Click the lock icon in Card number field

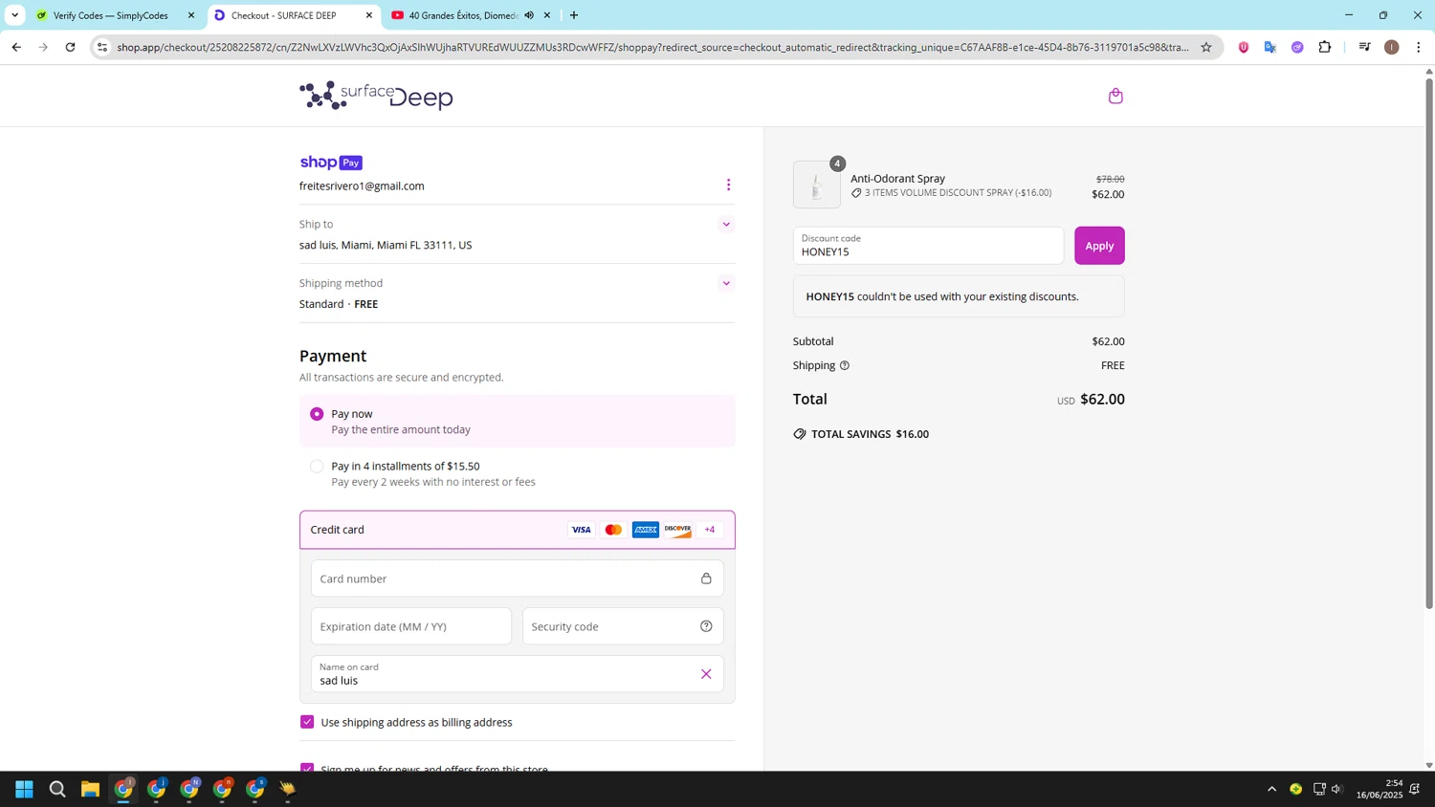pyautogui.click(x=706, y=578)
